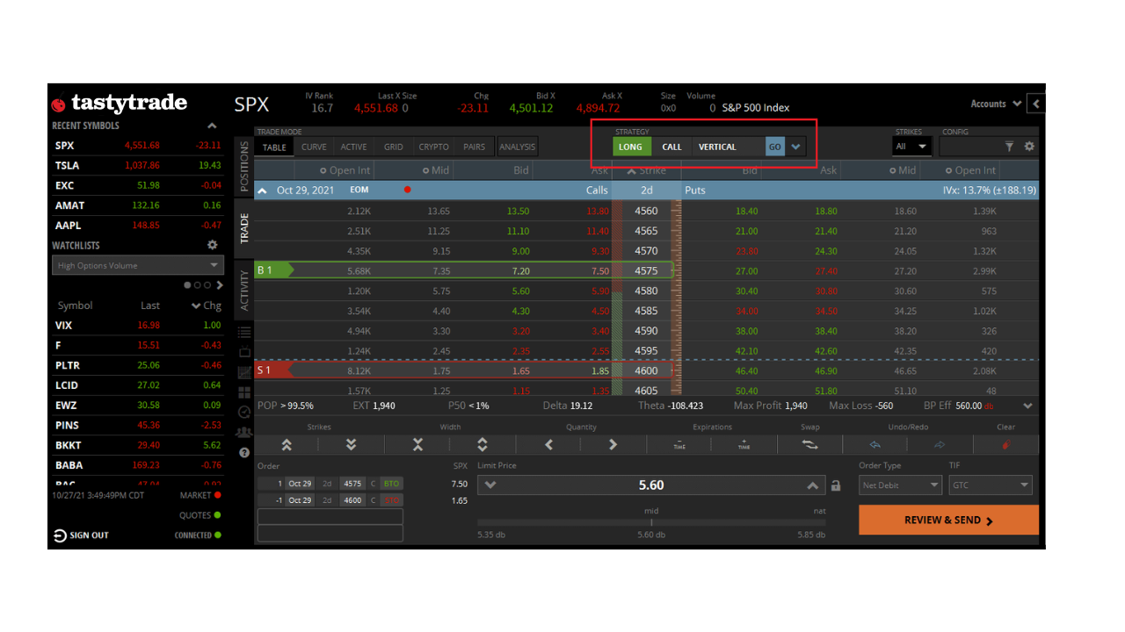Image resolution: width=1125 pixels, height=632 pixels.
Task: Click the ANALYSIS button
Action: coord(518,147)
